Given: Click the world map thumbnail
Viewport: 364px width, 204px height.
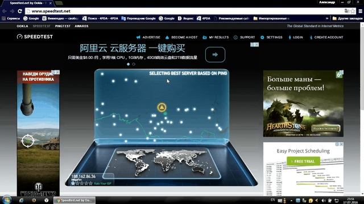Looking at the screenshot, I should (x=162, y=163).
